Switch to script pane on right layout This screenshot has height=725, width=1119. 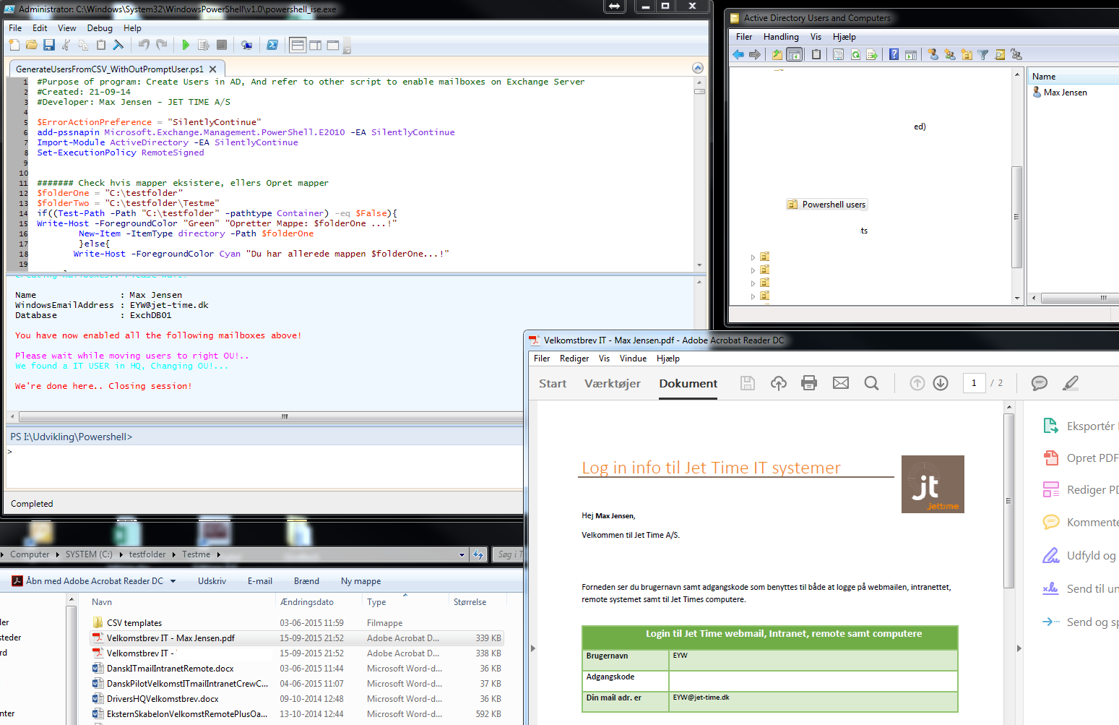(316, 46)
